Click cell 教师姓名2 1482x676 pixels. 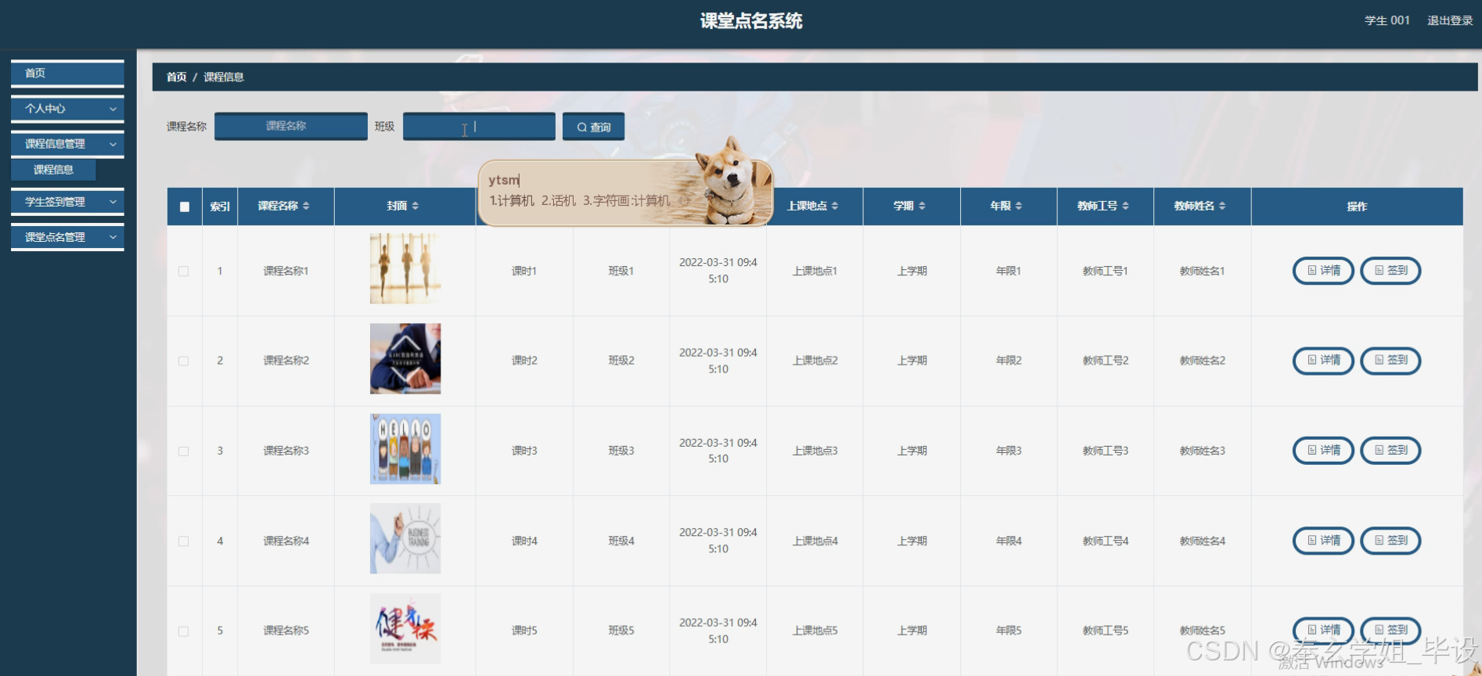tap(1202, 361)
